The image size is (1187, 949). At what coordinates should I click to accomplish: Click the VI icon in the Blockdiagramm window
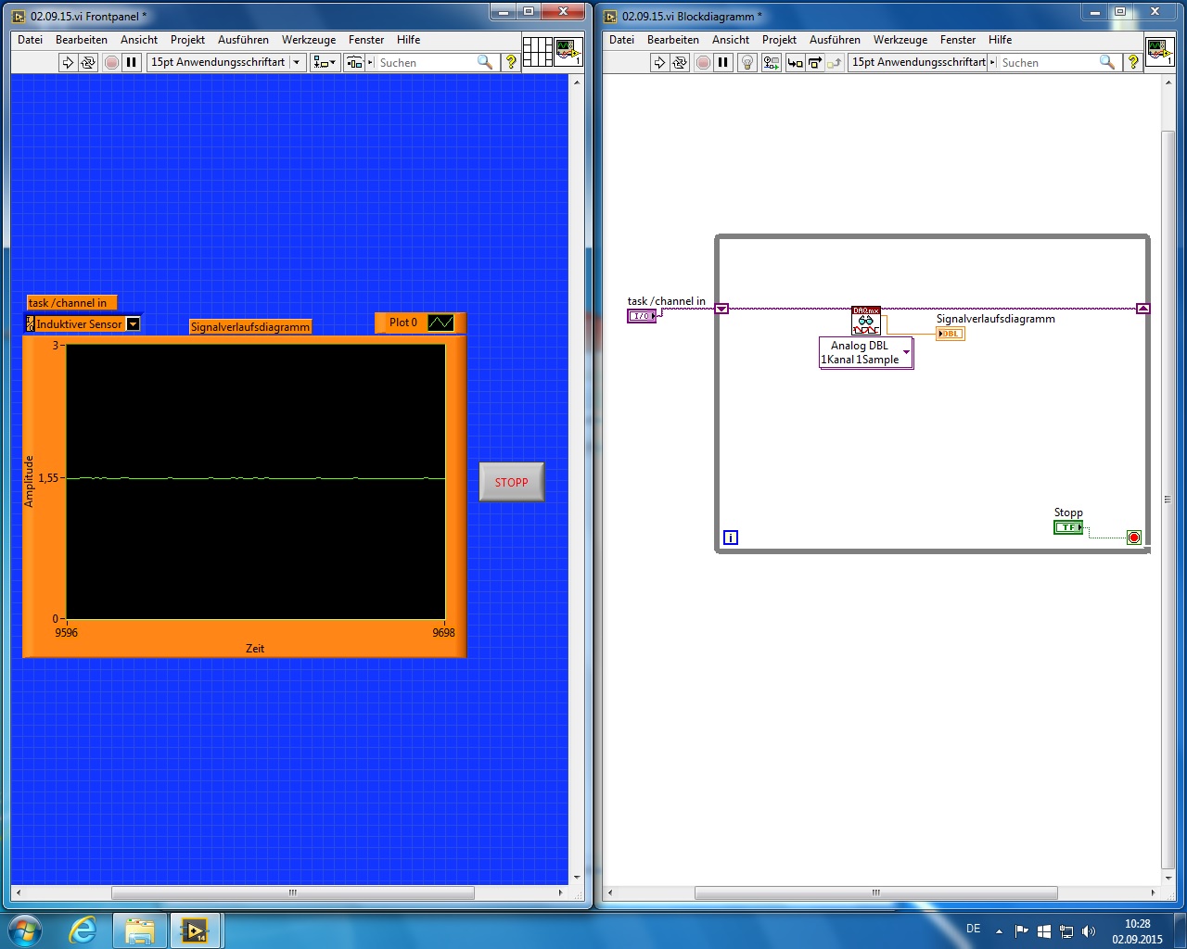[1160, 52]
